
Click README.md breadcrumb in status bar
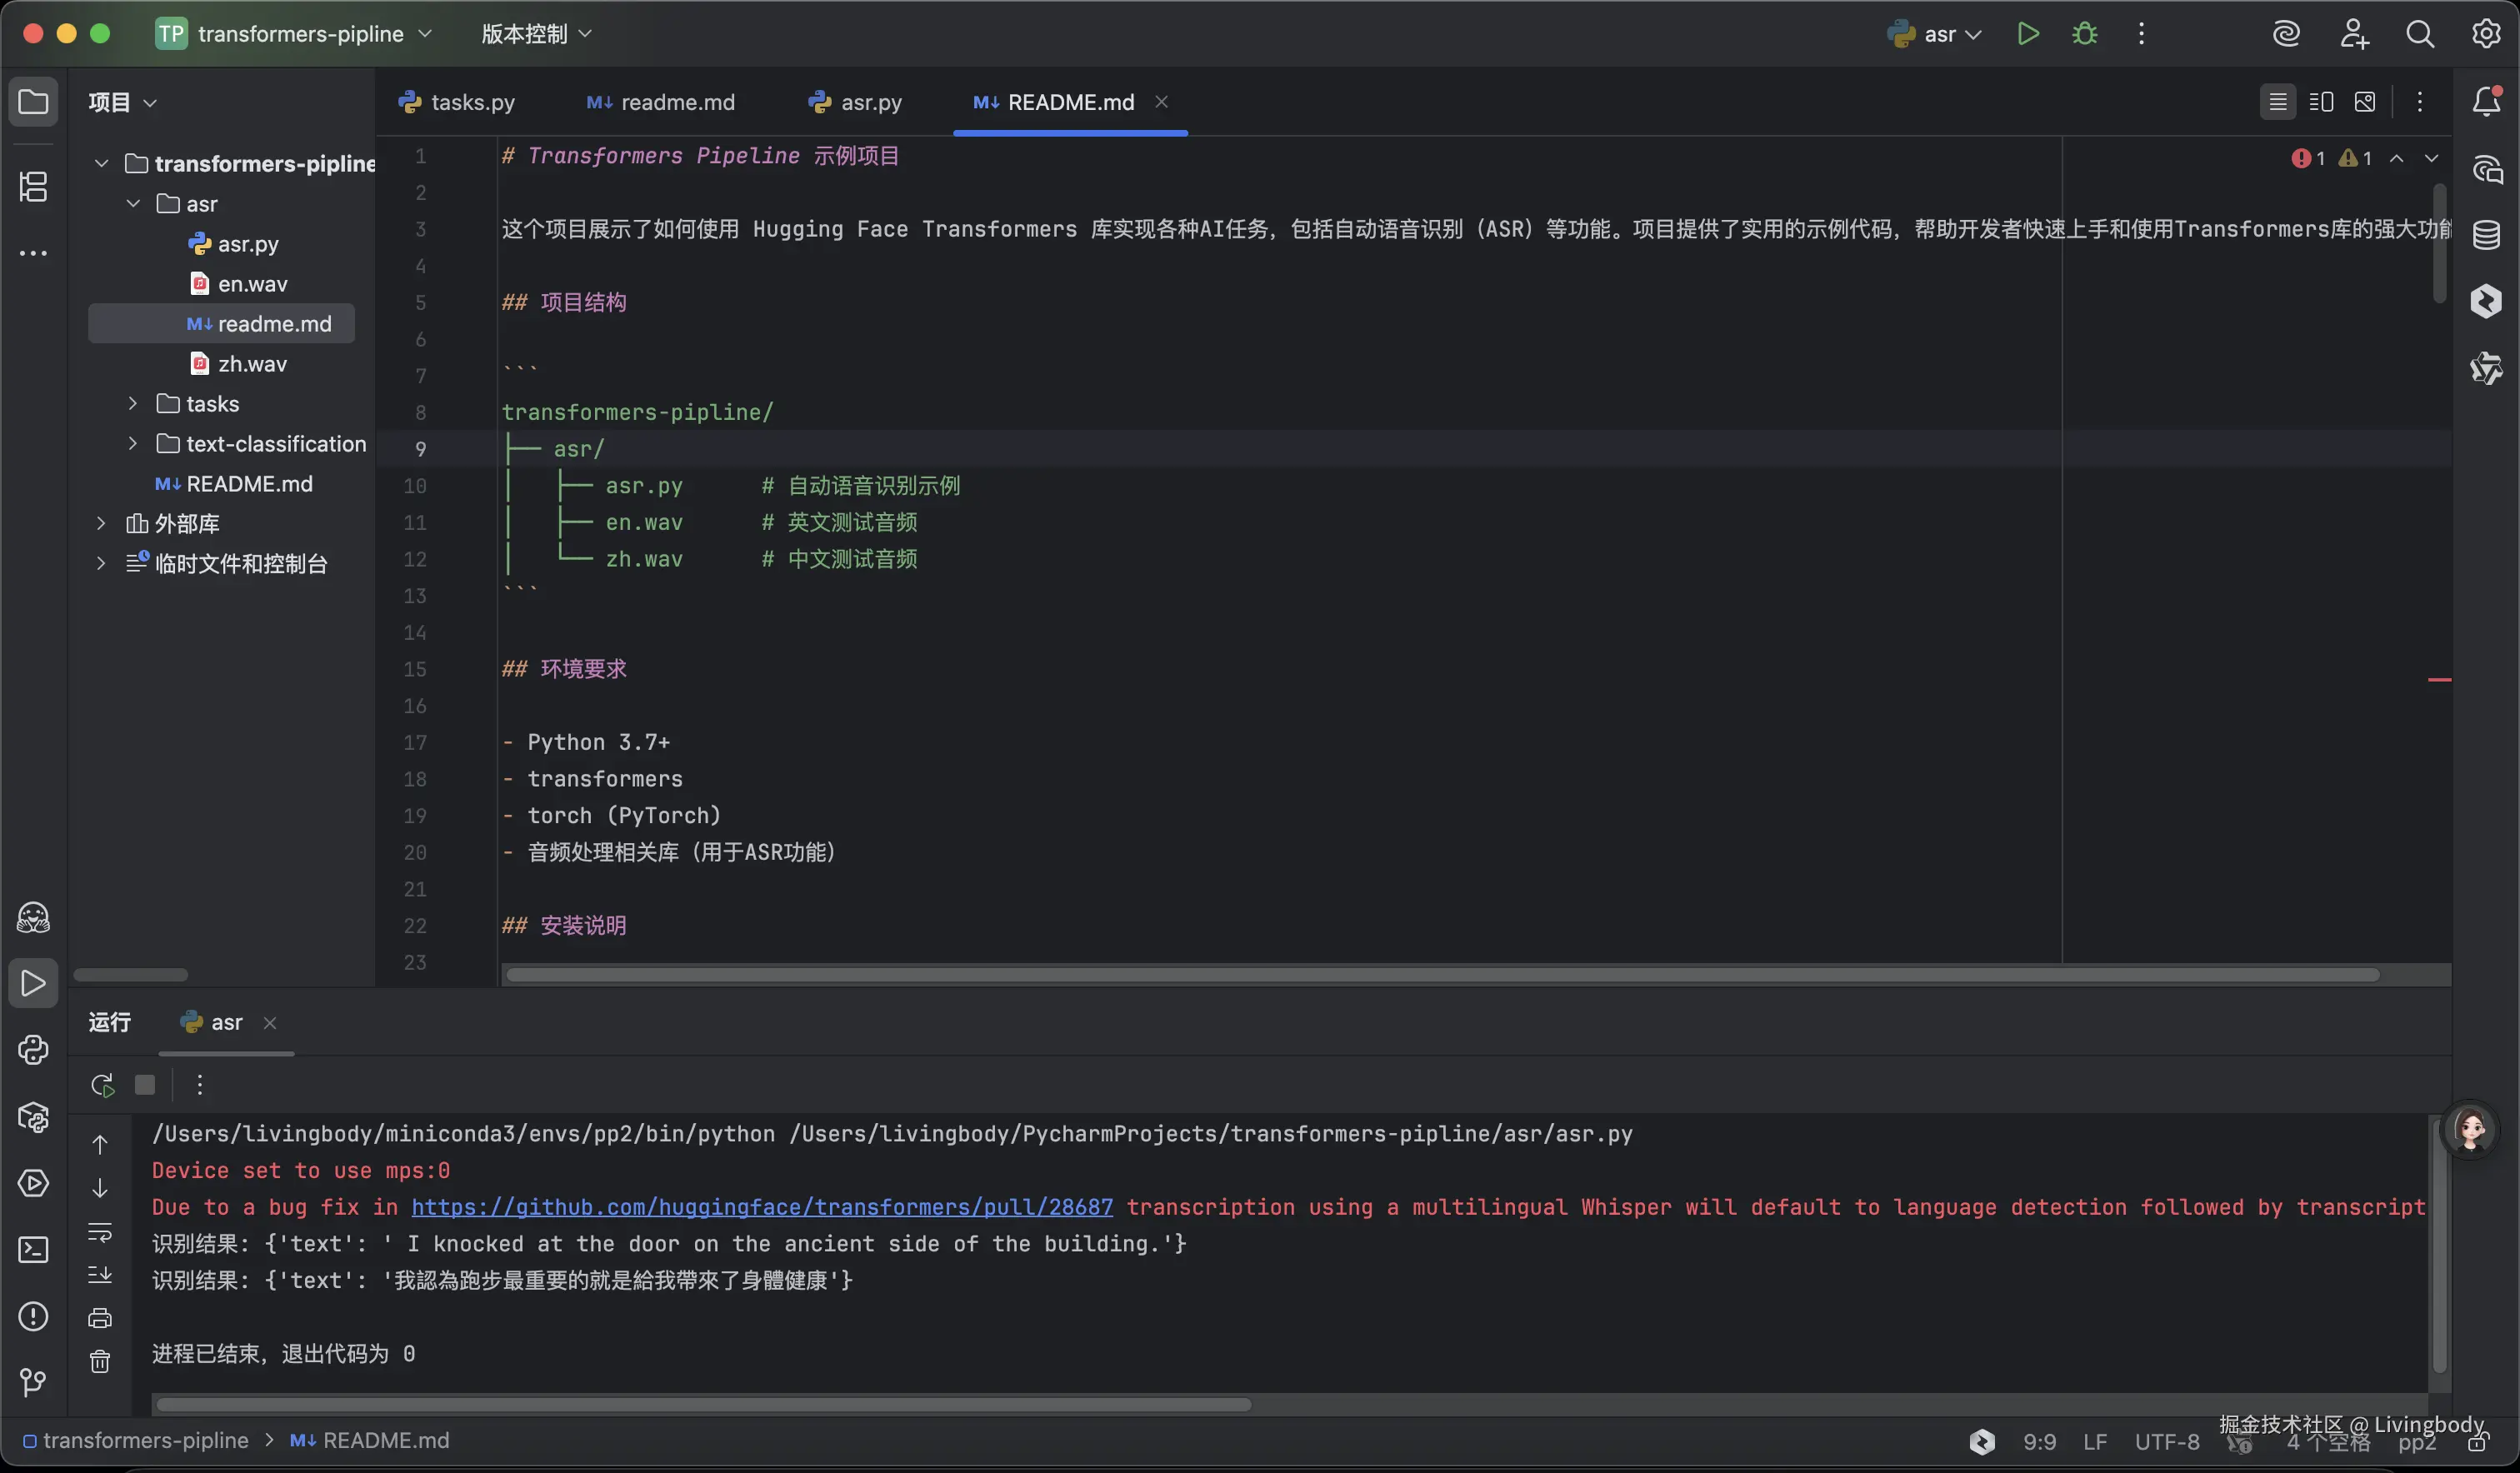(x=370, y=1440)
